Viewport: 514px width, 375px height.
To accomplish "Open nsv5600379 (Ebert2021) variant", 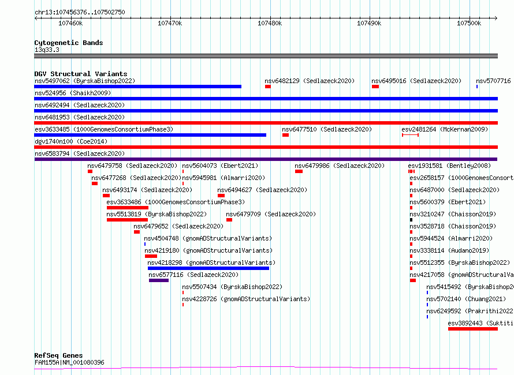I will tap(448, 202).
